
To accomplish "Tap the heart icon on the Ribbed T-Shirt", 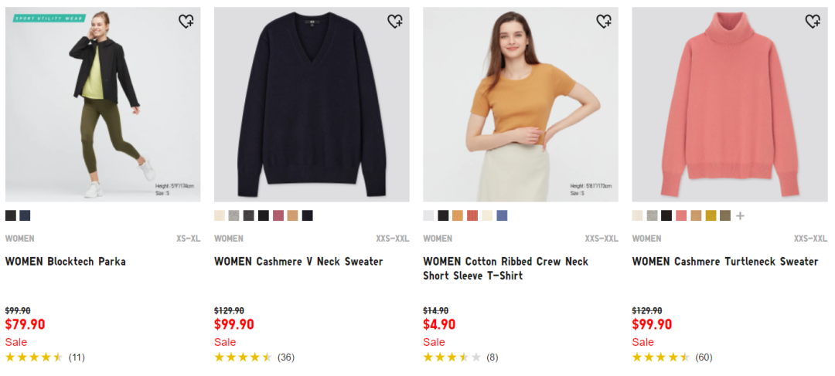I will click(x=603, y=22).
